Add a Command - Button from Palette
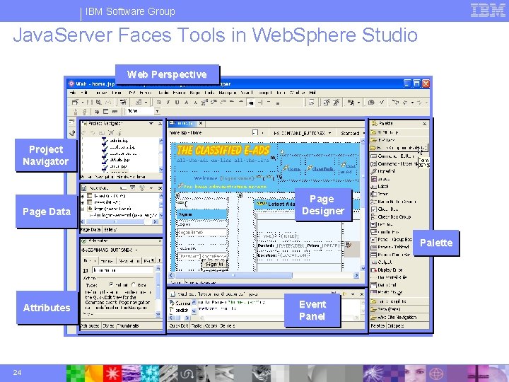The image size is (509, 382). [x=392, y=156]
